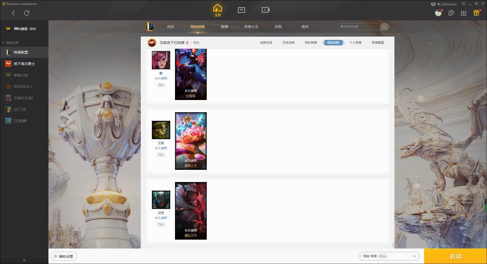The width and height of the screenshot is (487, 264).
Task: Click the League of Legends logo
Action: [x=150, y=27]
